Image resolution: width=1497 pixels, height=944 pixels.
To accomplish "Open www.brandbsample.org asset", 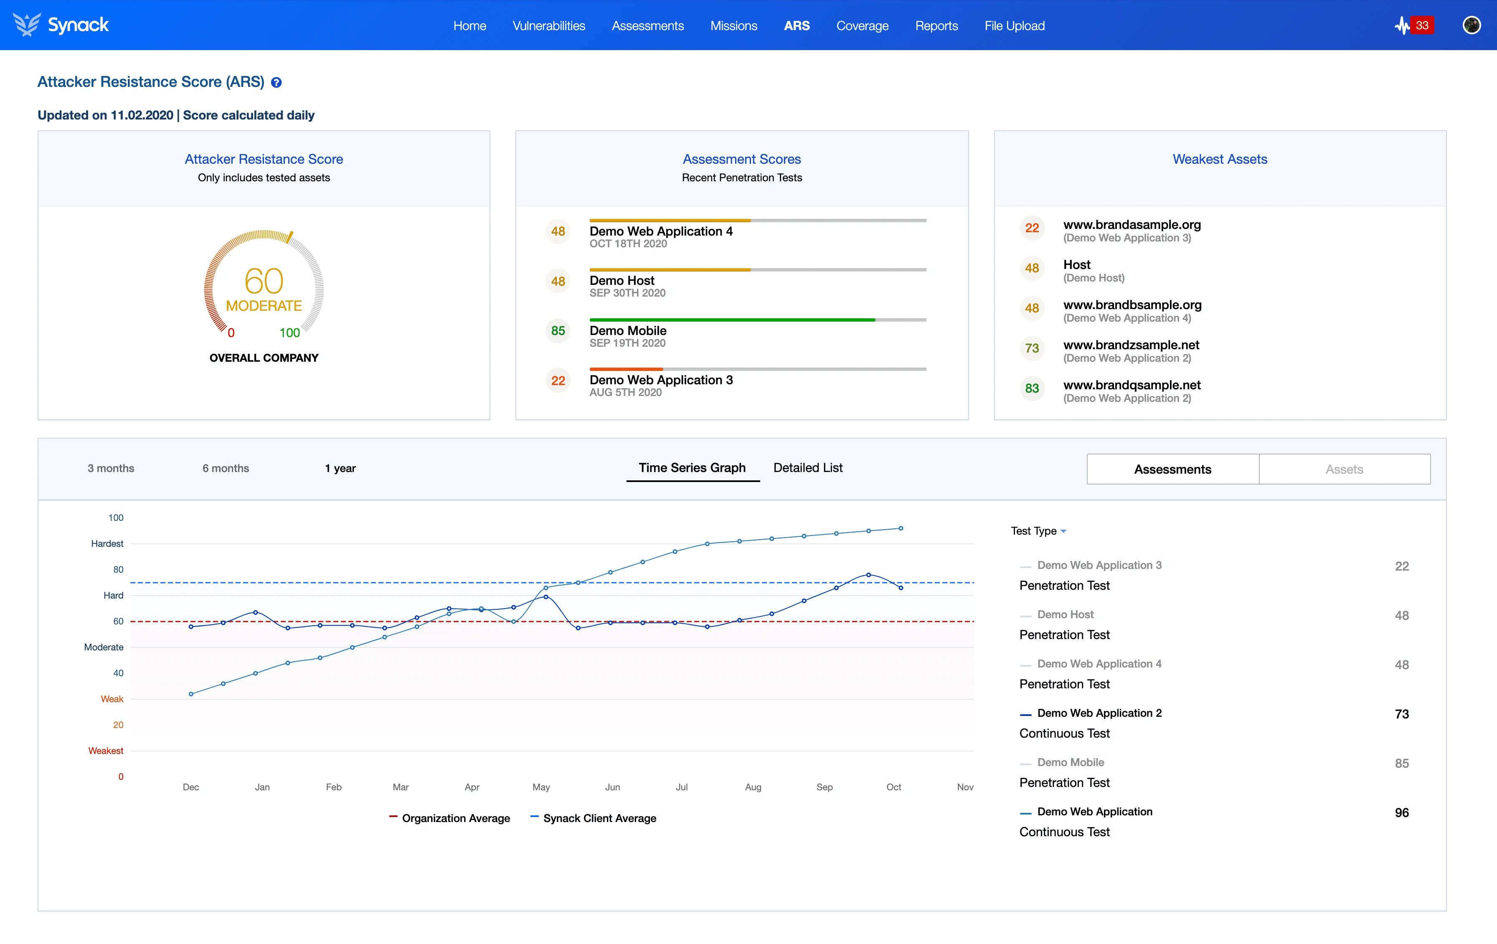I will point(1132,305).
